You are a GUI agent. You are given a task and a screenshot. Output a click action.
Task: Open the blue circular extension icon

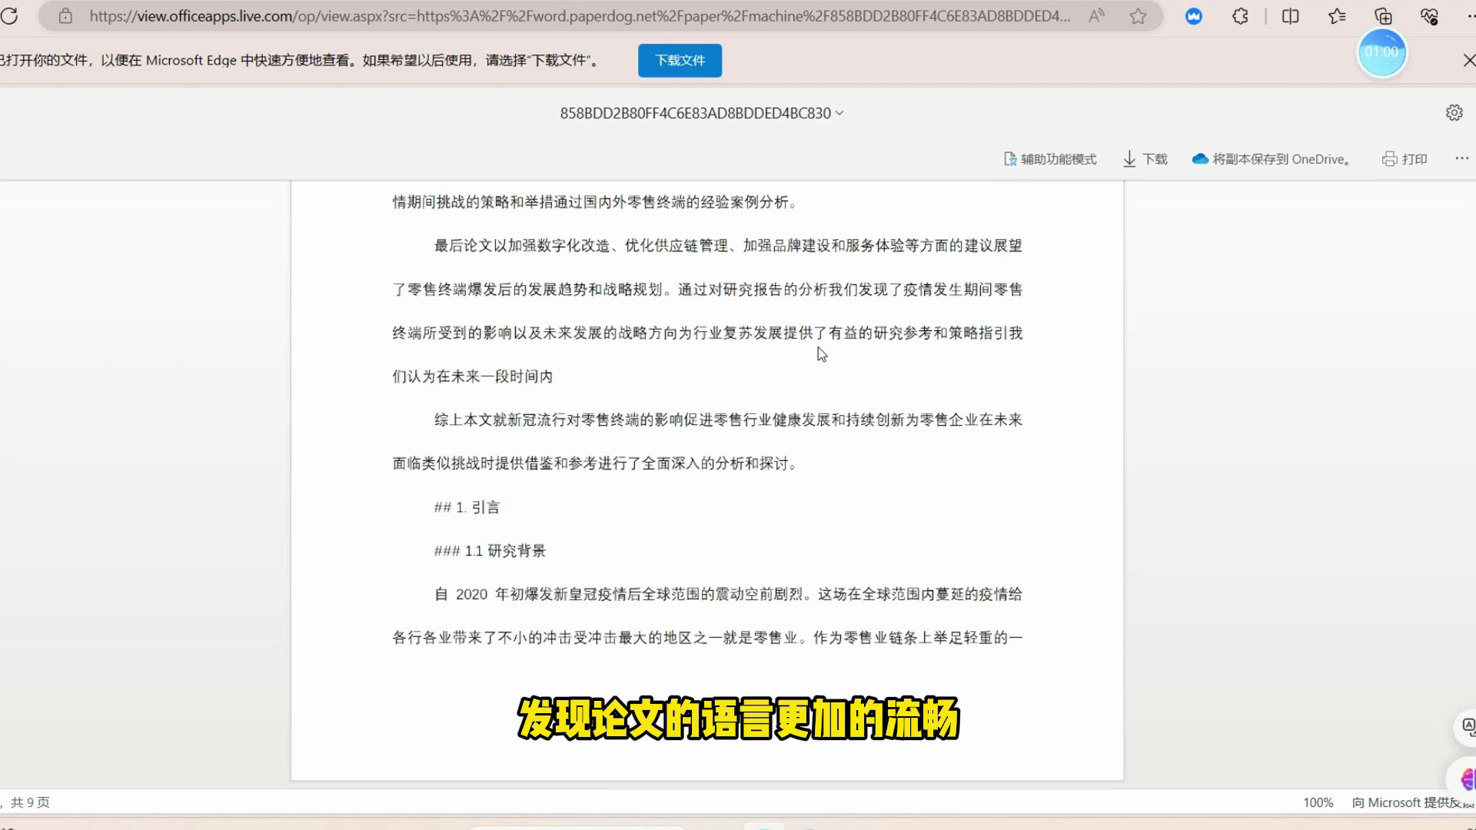(x=1194, y=16)
